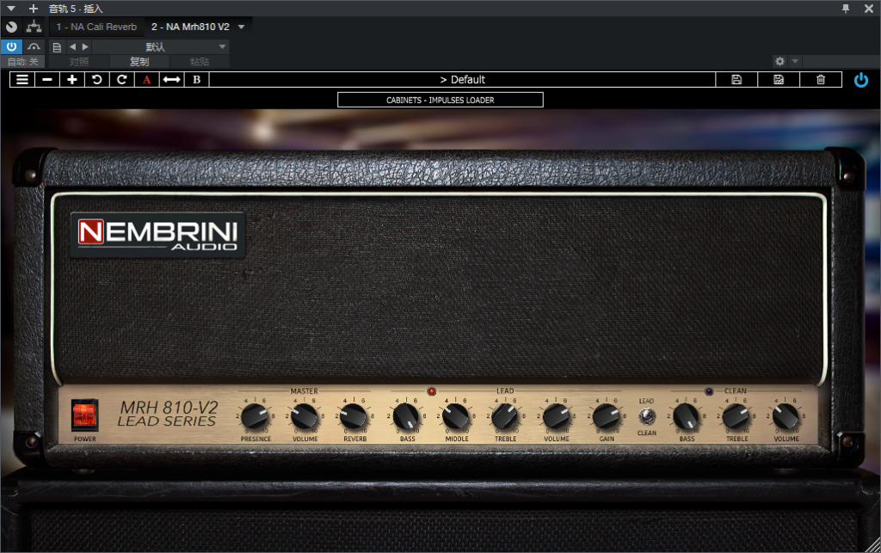Viewport: 881px width, 553px height.
Task: Pin the plugin window
Action: tap(846, 9)
